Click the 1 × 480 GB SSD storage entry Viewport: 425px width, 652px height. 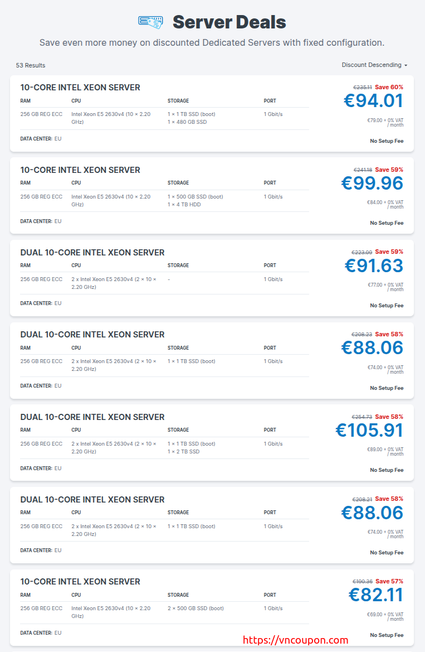[187, 122]
